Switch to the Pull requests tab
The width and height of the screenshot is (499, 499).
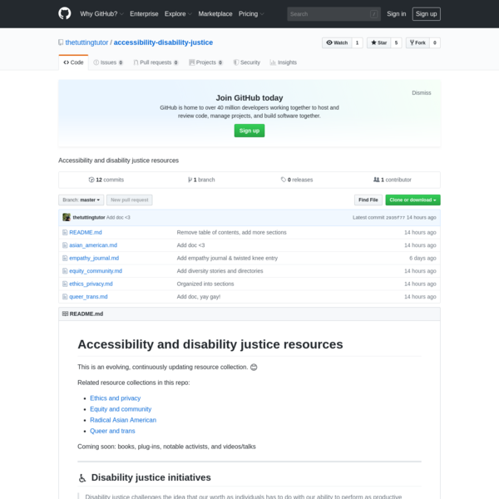(x=156, y=62)
